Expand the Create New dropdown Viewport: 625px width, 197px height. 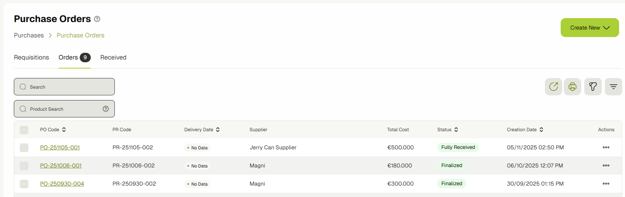click(x=589, y=28)
